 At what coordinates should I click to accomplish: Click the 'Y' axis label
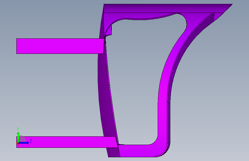point(18,129)
